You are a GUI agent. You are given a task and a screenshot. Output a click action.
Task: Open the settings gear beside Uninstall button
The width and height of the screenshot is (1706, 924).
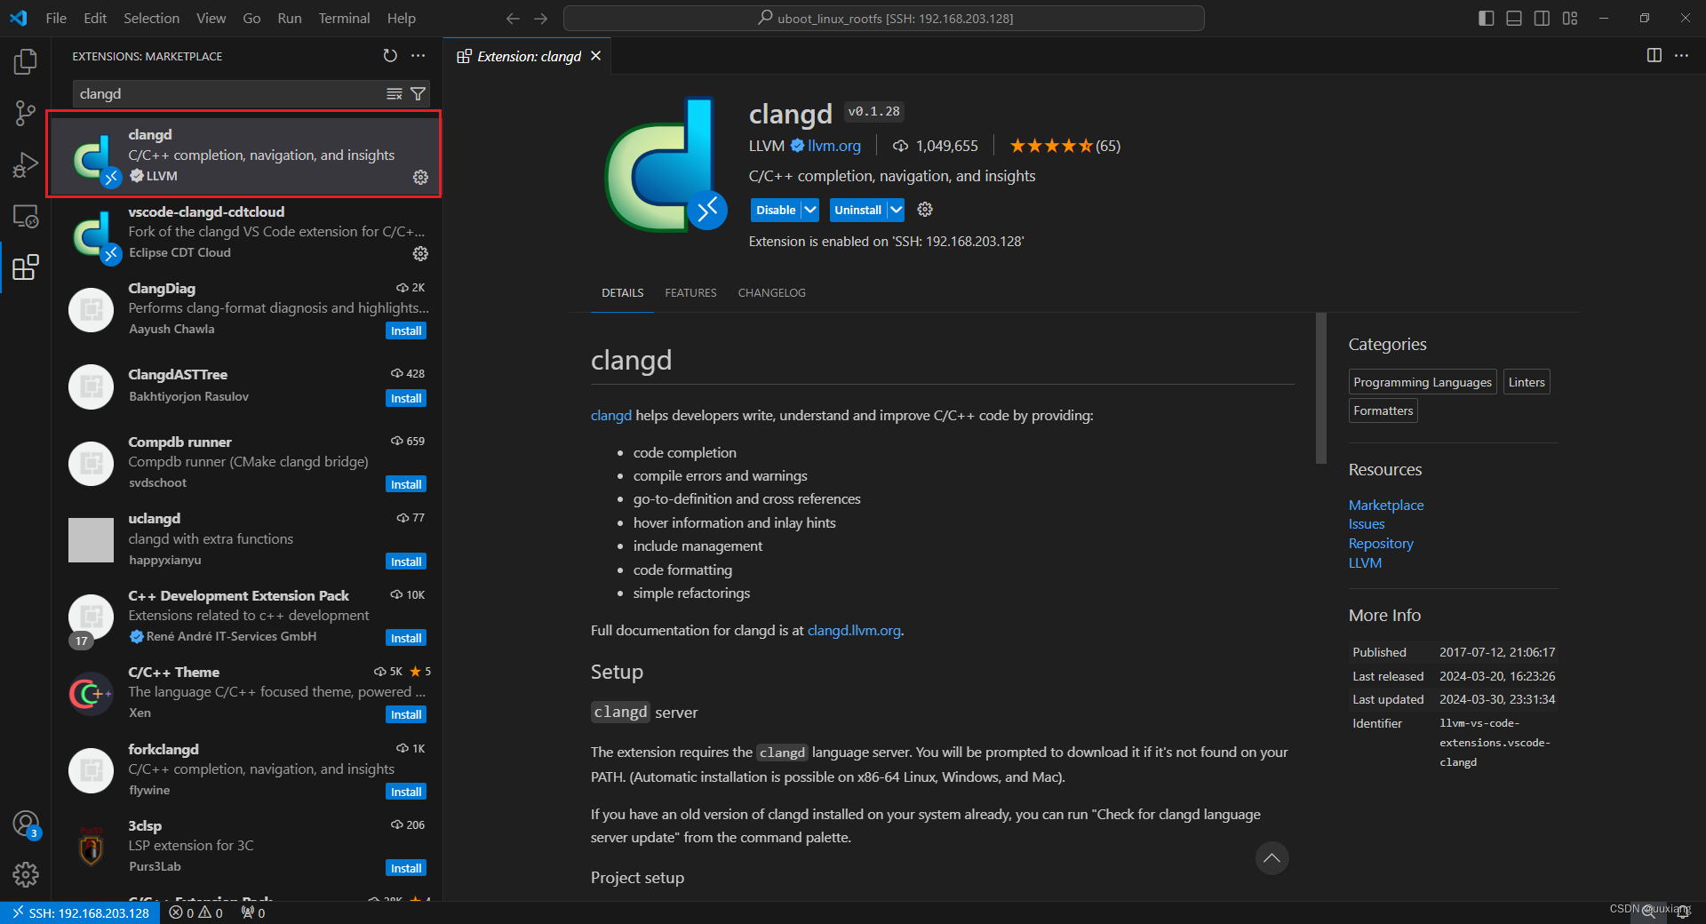925,210
